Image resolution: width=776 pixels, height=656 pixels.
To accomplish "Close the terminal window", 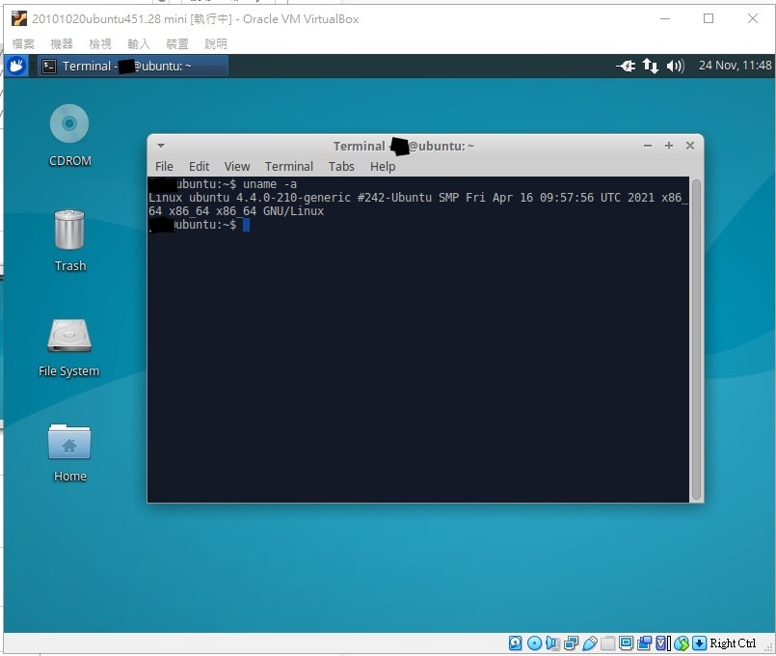I will coord(690,146).
